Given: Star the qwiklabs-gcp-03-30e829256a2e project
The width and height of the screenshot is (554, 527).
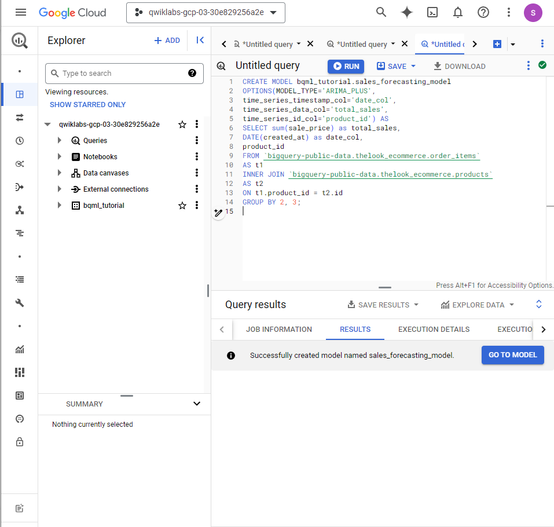Looking at the screenshot, I should (x=182, y=125).
